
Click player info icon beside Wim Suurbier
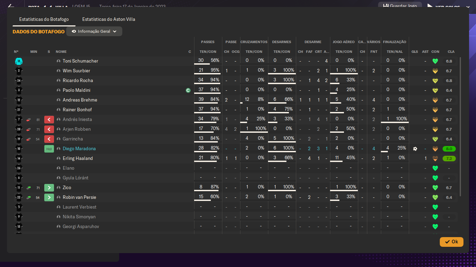59,71
